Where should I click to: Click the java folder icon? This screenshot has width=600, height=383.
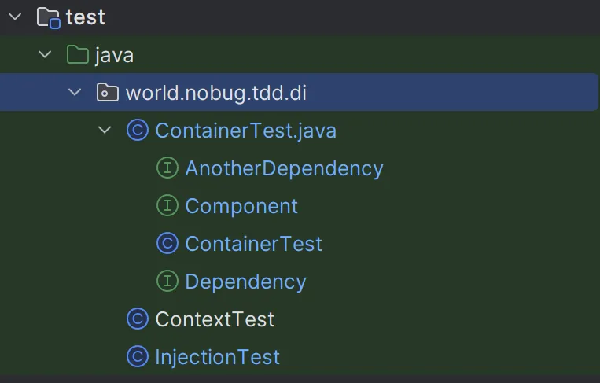pos(77,55)
